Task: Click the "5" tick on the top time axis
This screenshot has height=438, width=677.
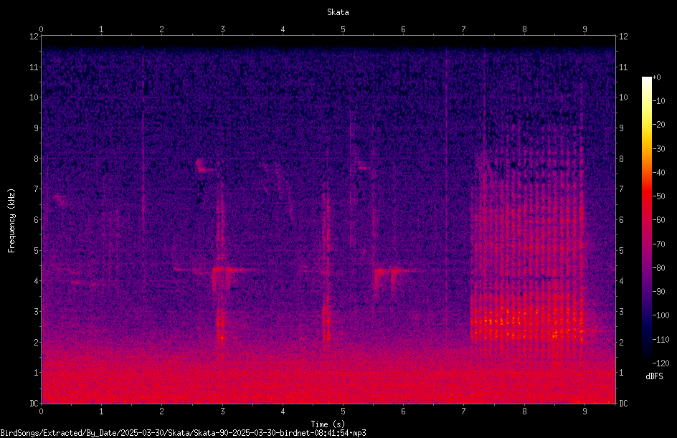Action: click(344, 29)
